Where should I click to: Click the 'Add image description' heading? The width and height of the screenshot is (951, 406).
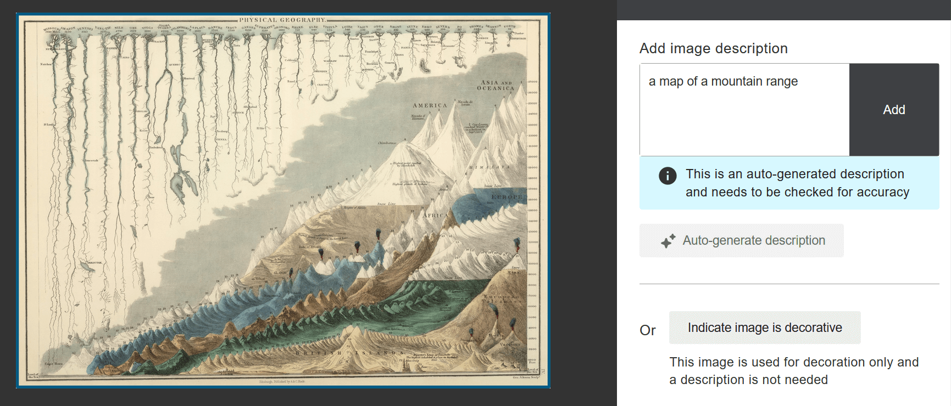click(713, 48)
